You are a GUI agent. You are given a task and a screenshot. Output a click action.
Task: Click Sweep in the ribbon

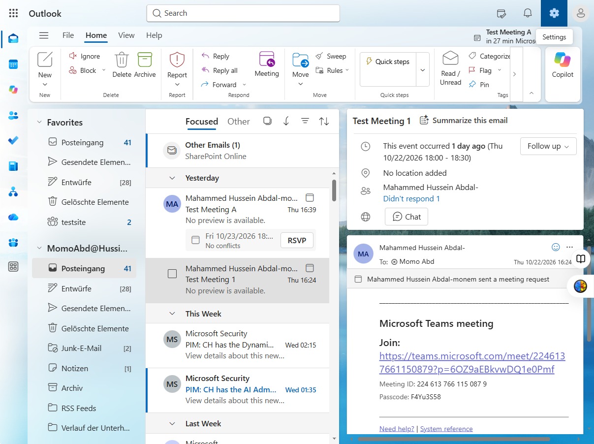coord(331,56)
